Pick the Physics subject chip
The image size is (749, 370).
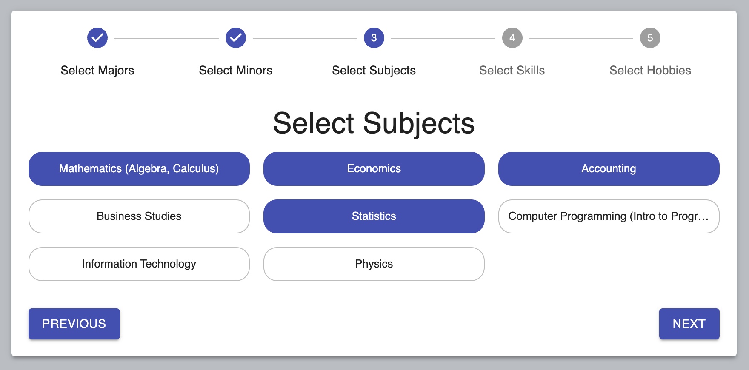click(x=374, y=264)
